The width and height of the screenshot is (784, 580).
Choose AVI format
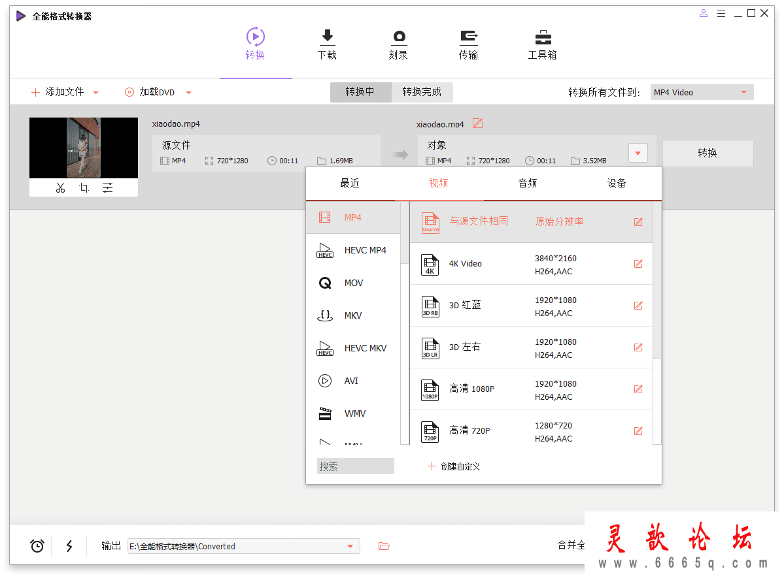[x=353, y=381]
